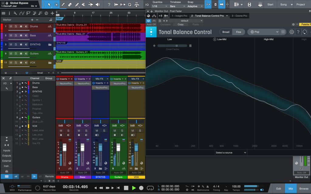The image size is (311, 194).
Task: Click the metronome icon in the transport bar
Action: [208, 187]
